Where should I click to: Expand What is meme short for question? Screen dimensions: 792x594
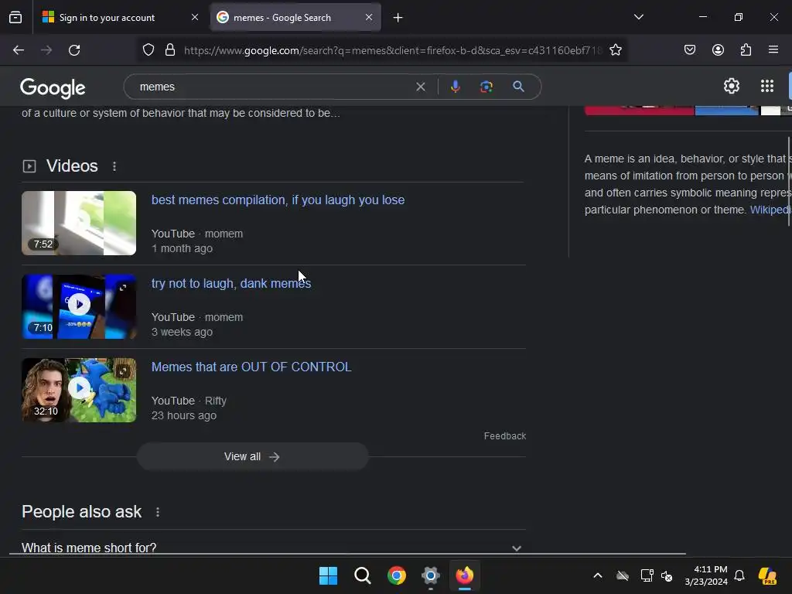[x=273, y=548]
